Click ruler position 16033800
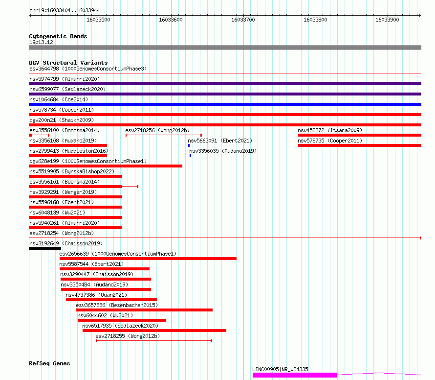The width and height of the screenshot is (435, 380). 315,20
